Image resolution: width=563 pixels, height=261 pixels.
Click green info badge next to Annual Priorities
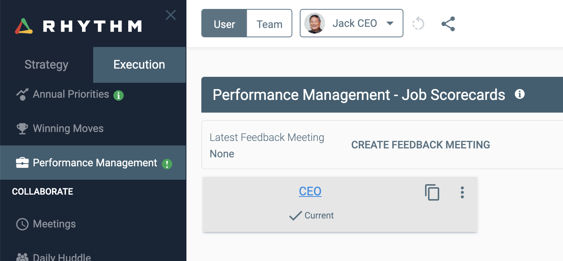pos(119,95)
